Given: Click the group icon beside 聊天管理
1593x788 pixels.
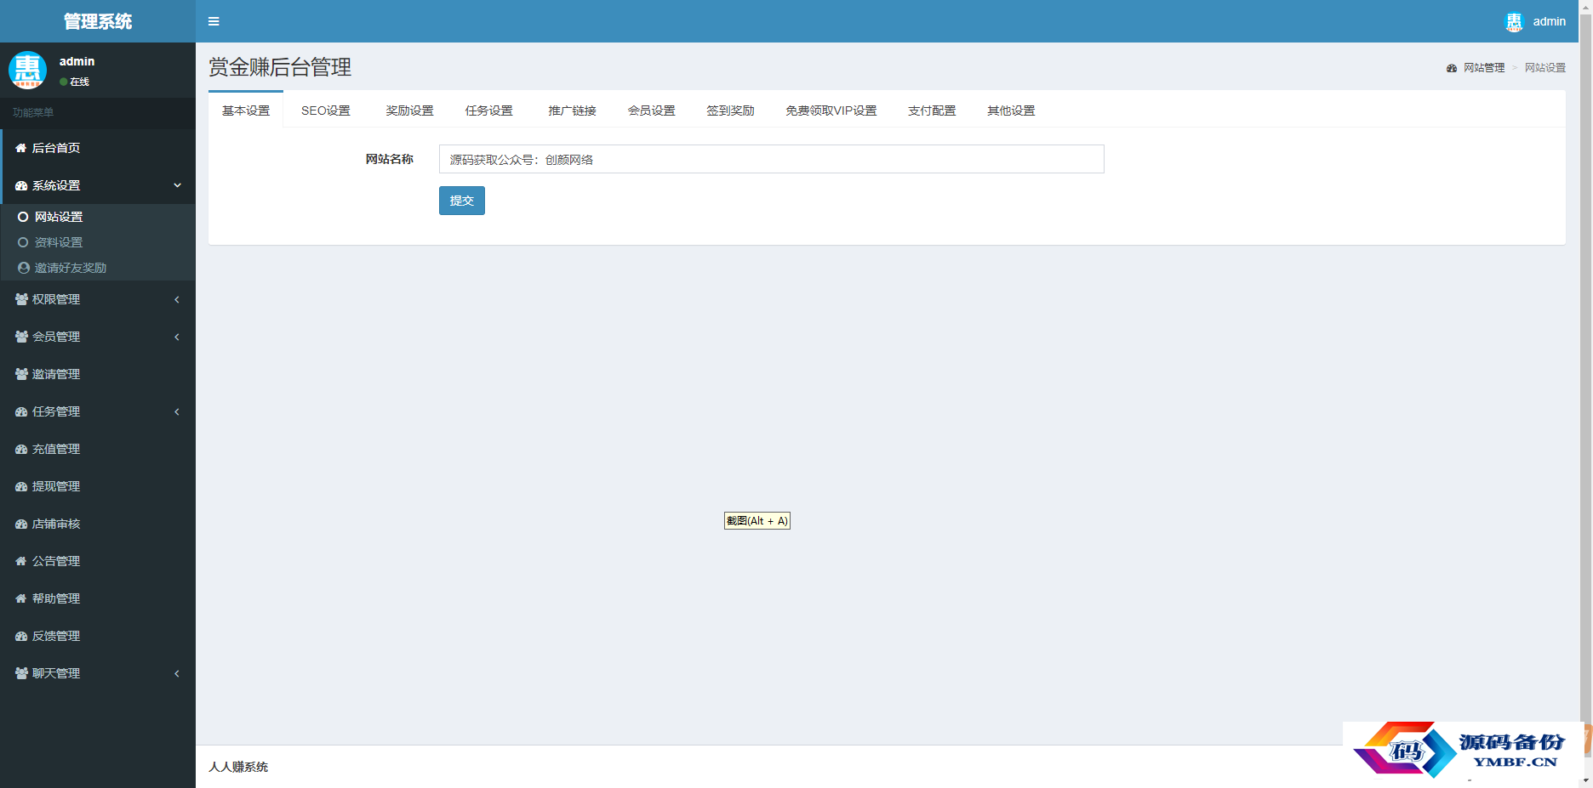Looking at the screenshot, I should [x=21, y=673].
